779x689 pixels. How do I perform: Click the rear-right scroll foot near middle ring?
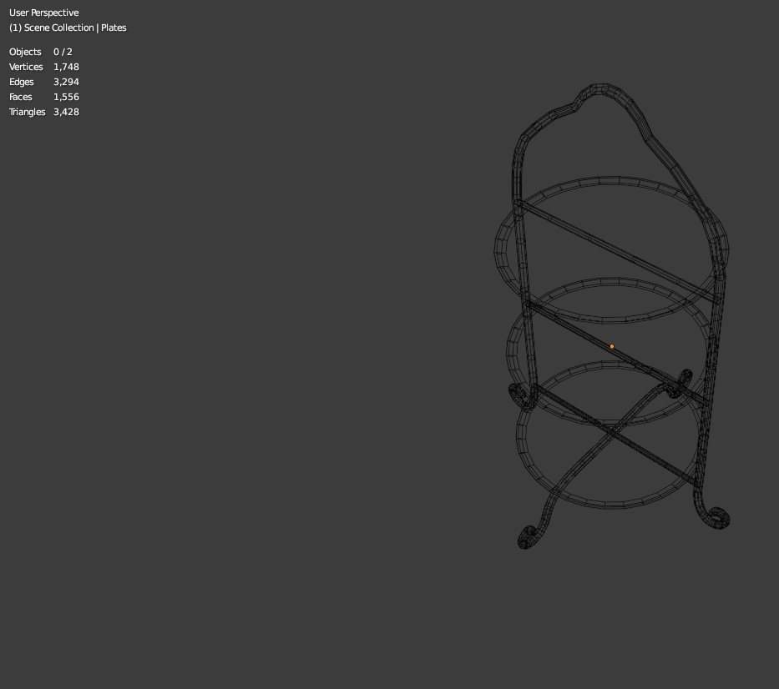pos(680,383)
